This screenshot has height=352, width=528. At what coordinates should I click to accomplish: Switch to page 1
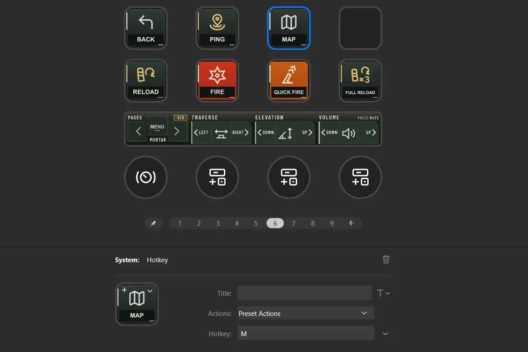tap(180, 224)
